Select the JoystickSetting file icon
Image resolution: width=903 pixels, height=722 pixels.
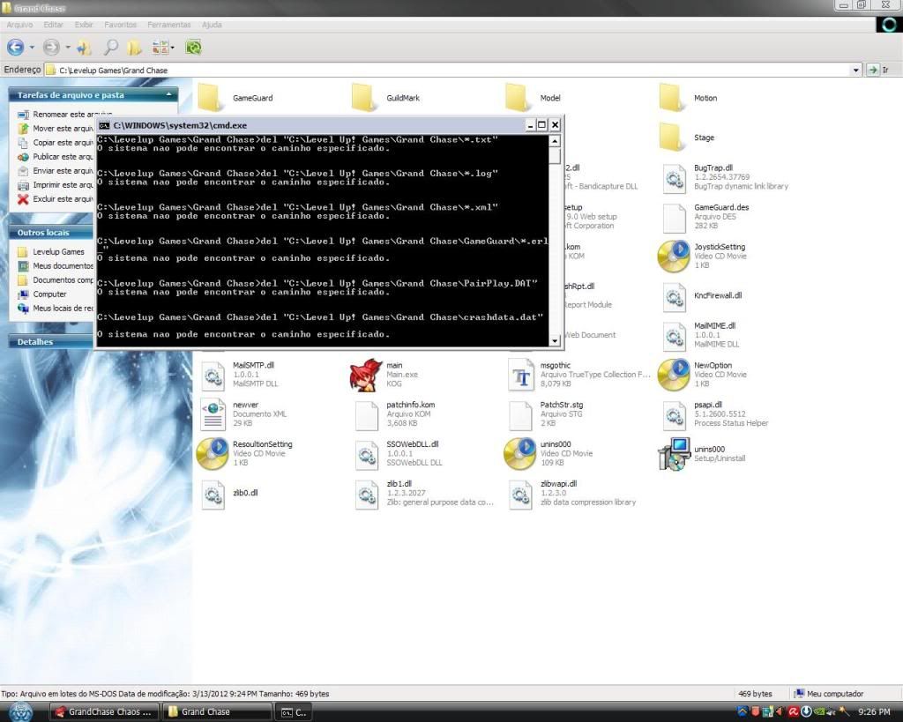[675, 257]
